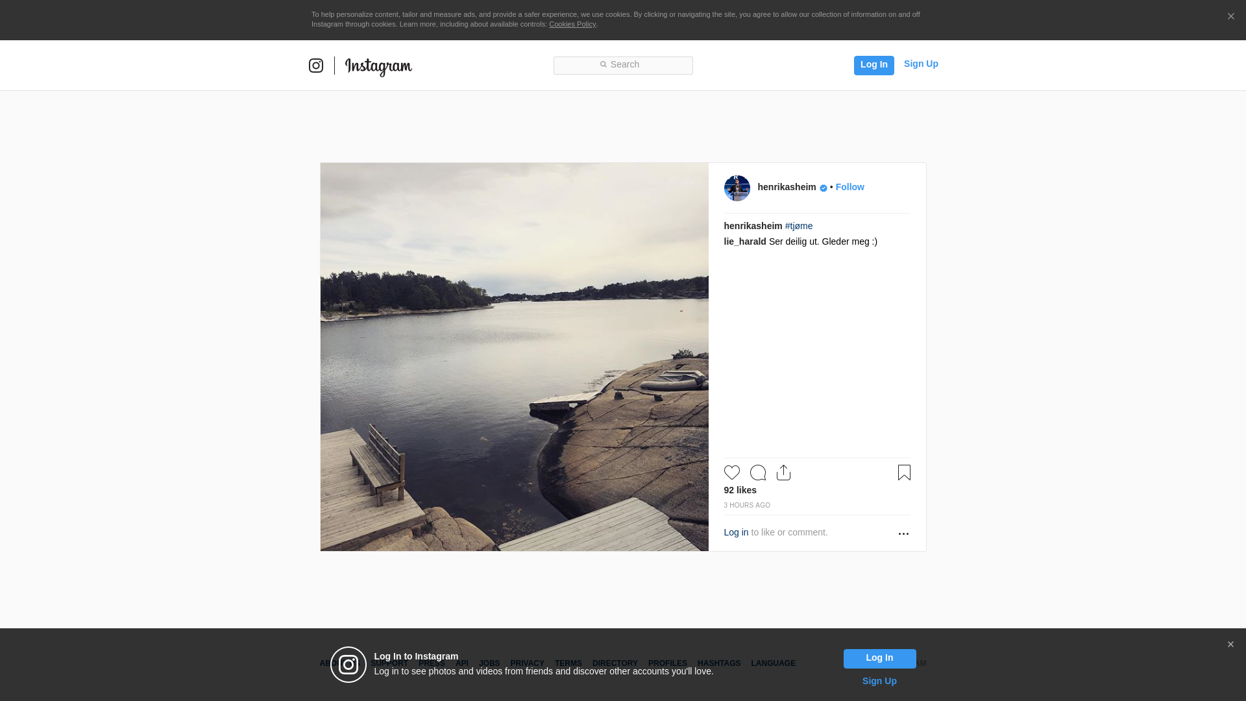The image size is (1246, 701).
Task: Follow the henrikasheim account
Action: [x=849, y=187]
